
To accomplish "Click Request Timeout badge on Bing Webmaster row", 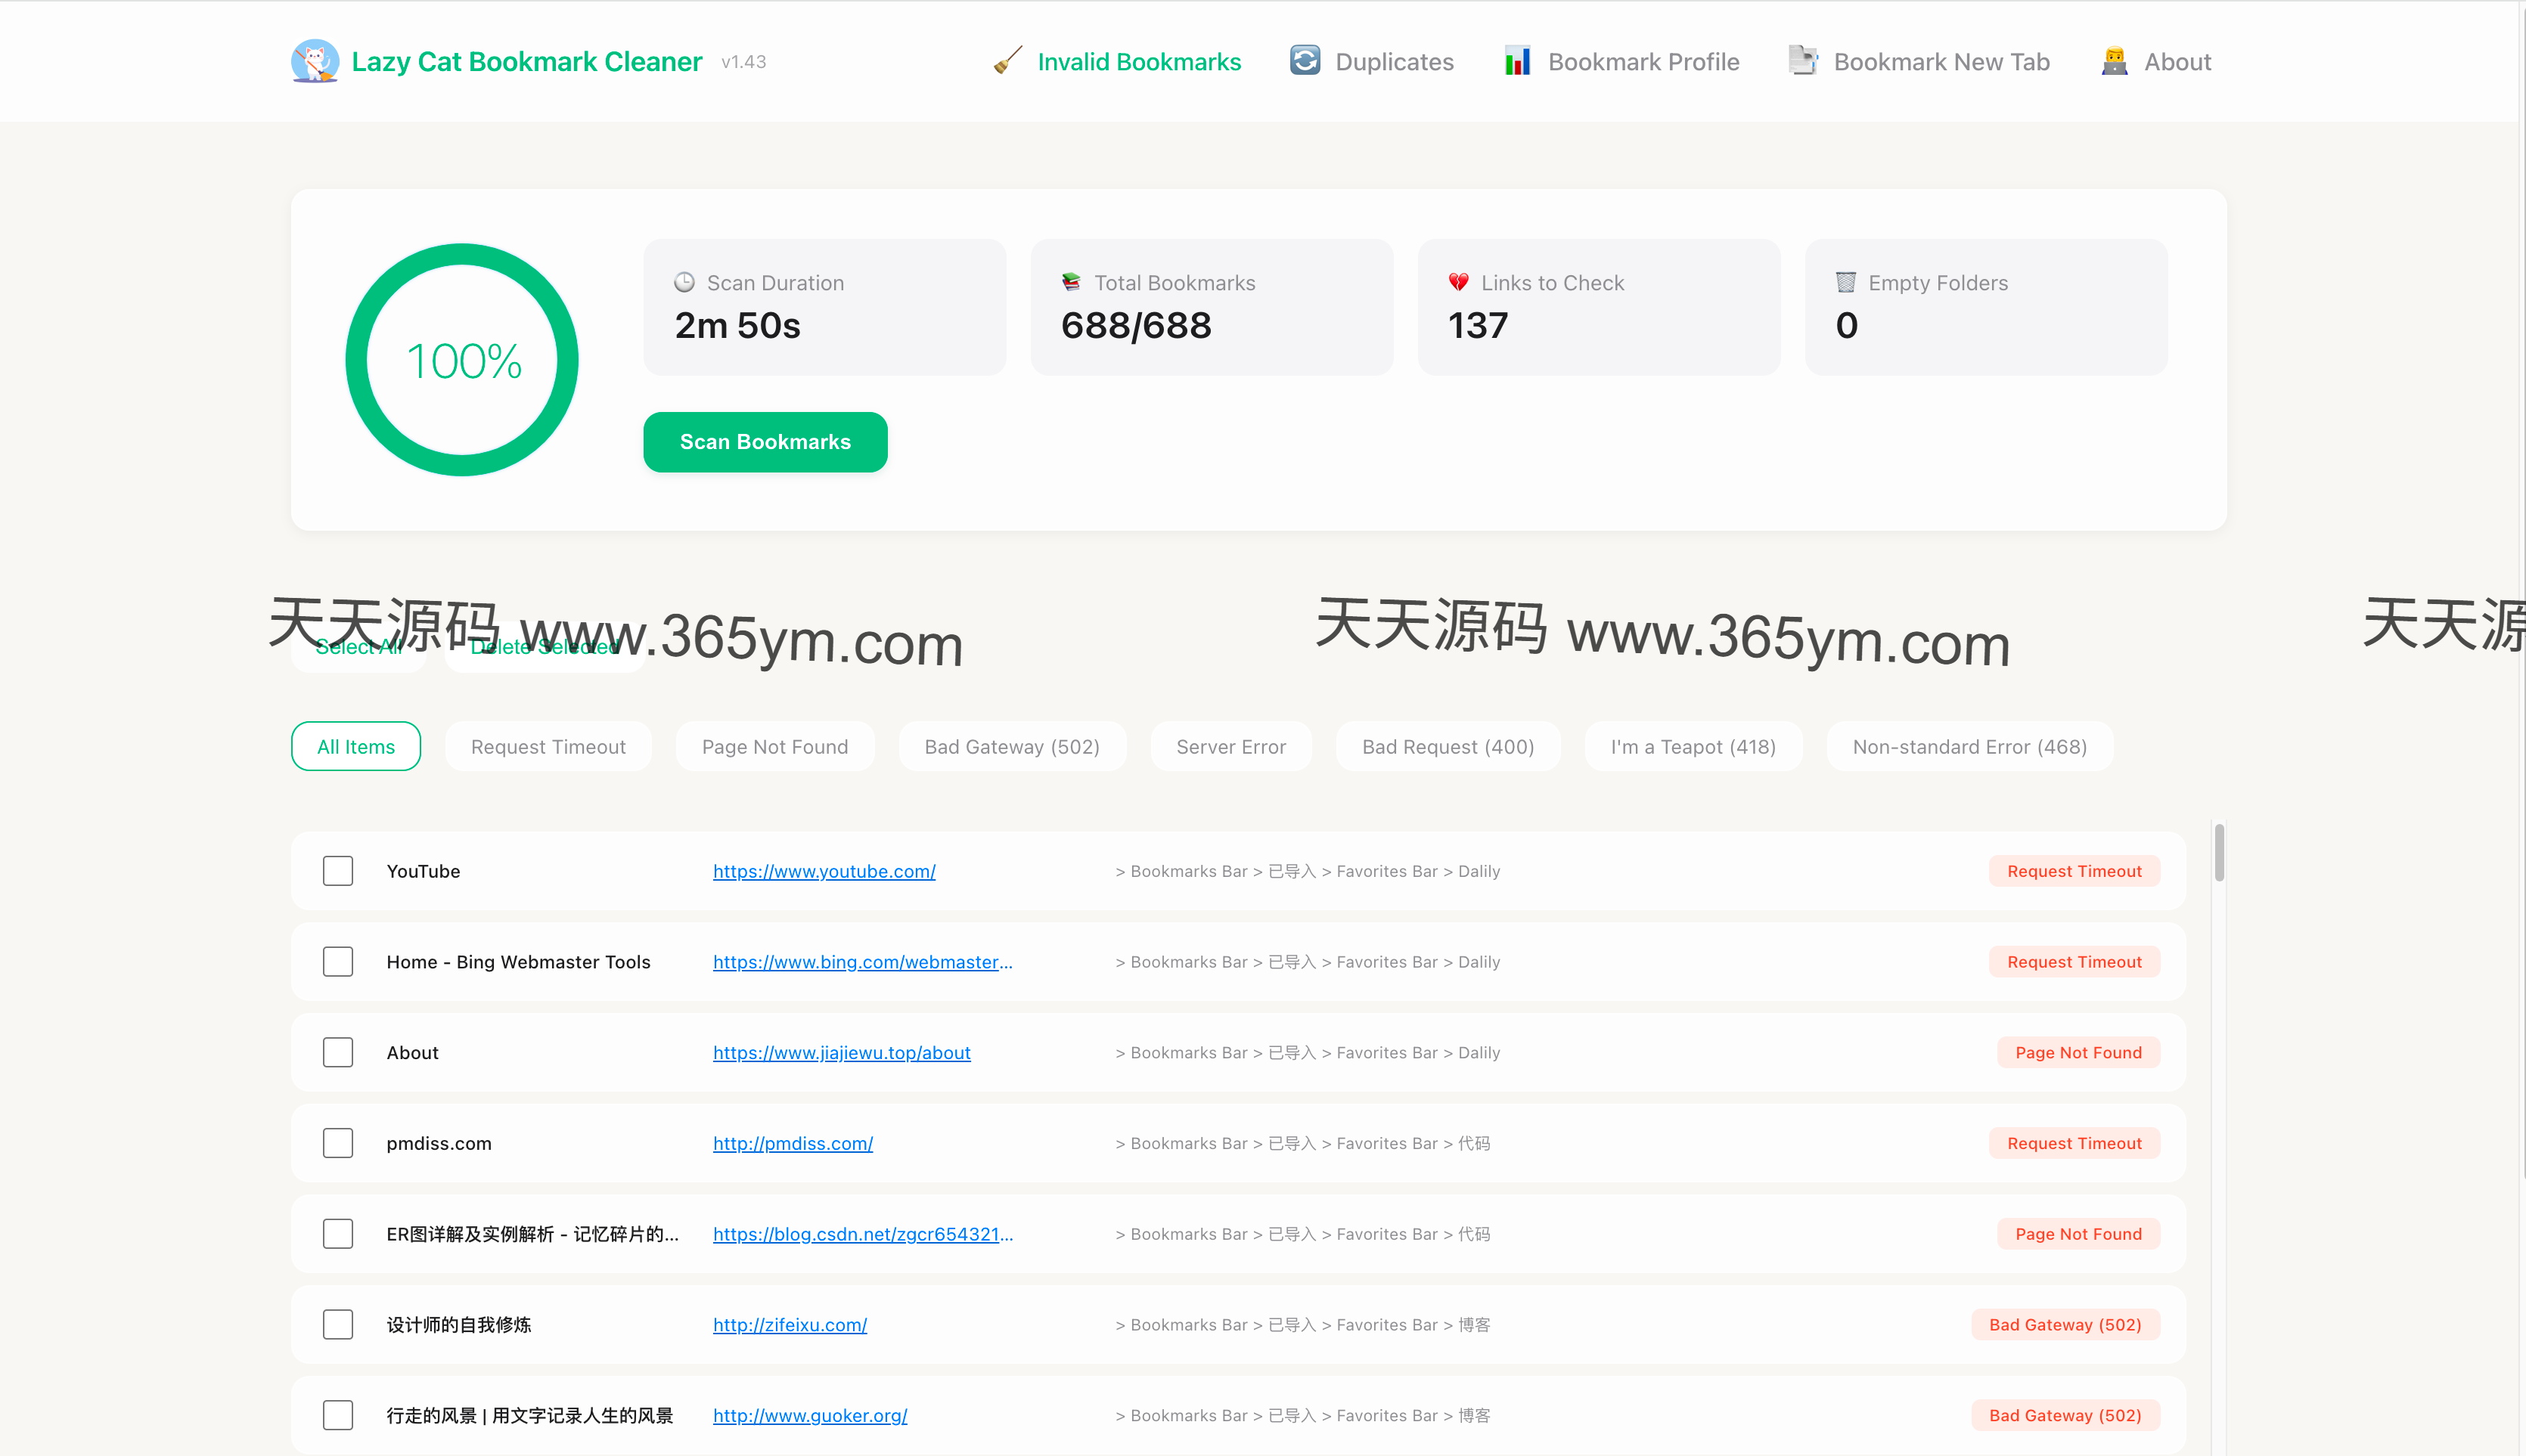I will pos(2074,962).
